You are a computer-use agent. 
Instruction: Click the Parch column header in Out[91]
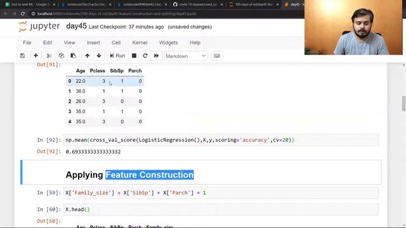(135, 71)
